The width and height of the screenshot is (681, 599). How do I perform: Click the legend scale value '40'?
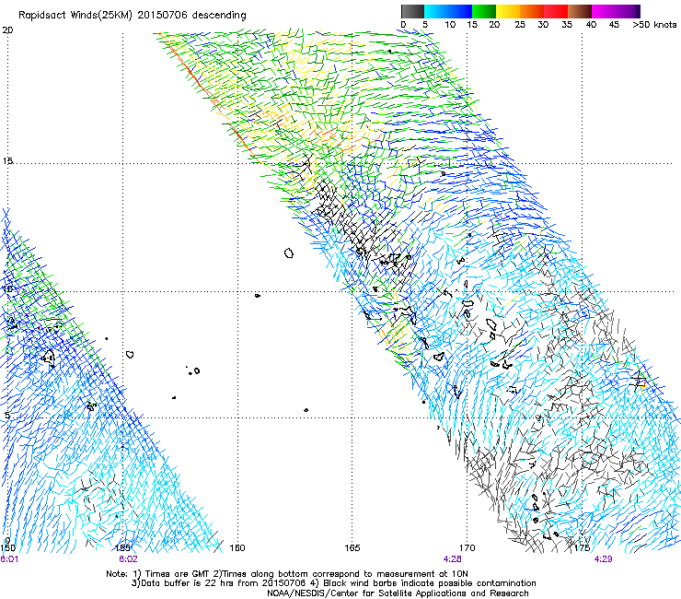click(591, 25)
